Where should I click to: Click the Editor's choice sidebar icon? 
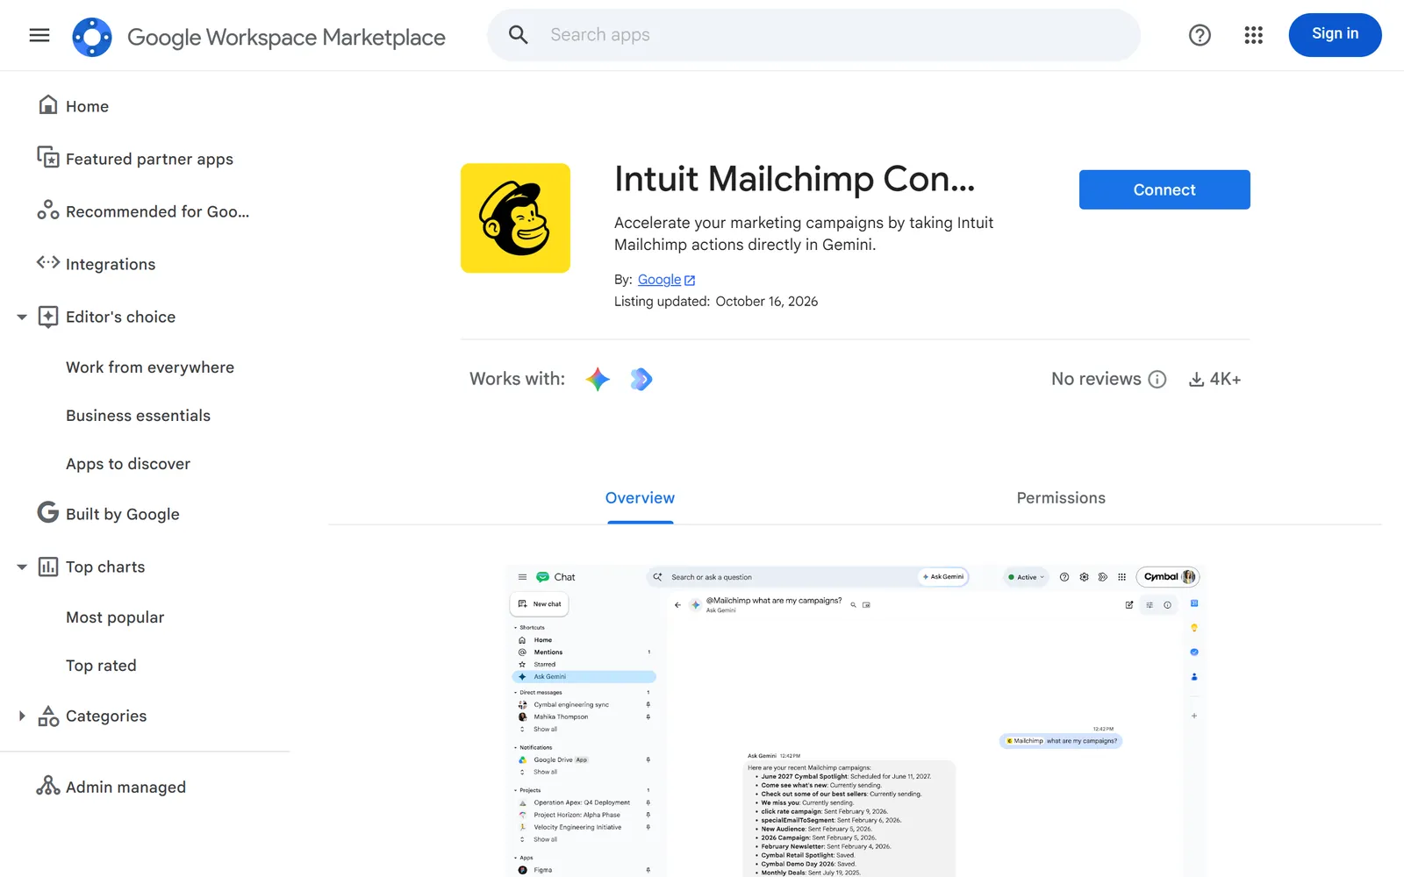48,317
